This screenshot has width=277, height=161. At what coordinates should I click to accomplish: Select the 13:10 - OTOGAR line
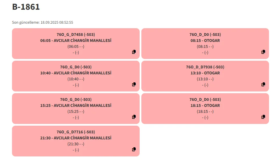click(x=205, y=73)
